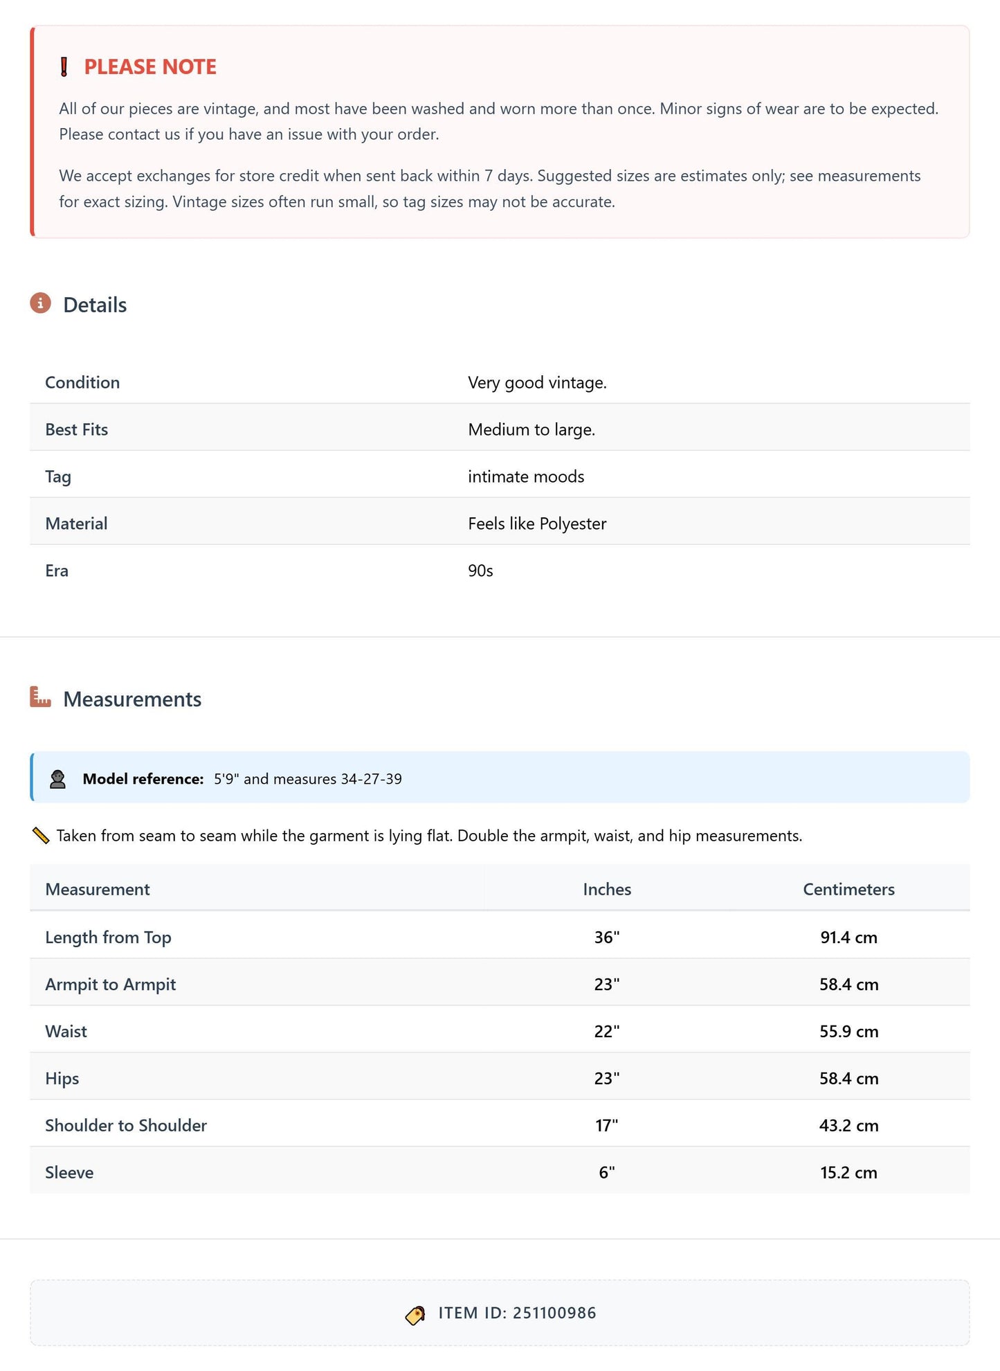
Task: Click the yellow tape measure icon
Action: (x=41, y=836)
